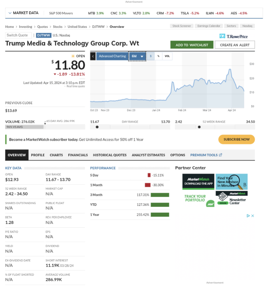Open the AdChoices info icon
This screenshot has width=265, height=288.
248,216
